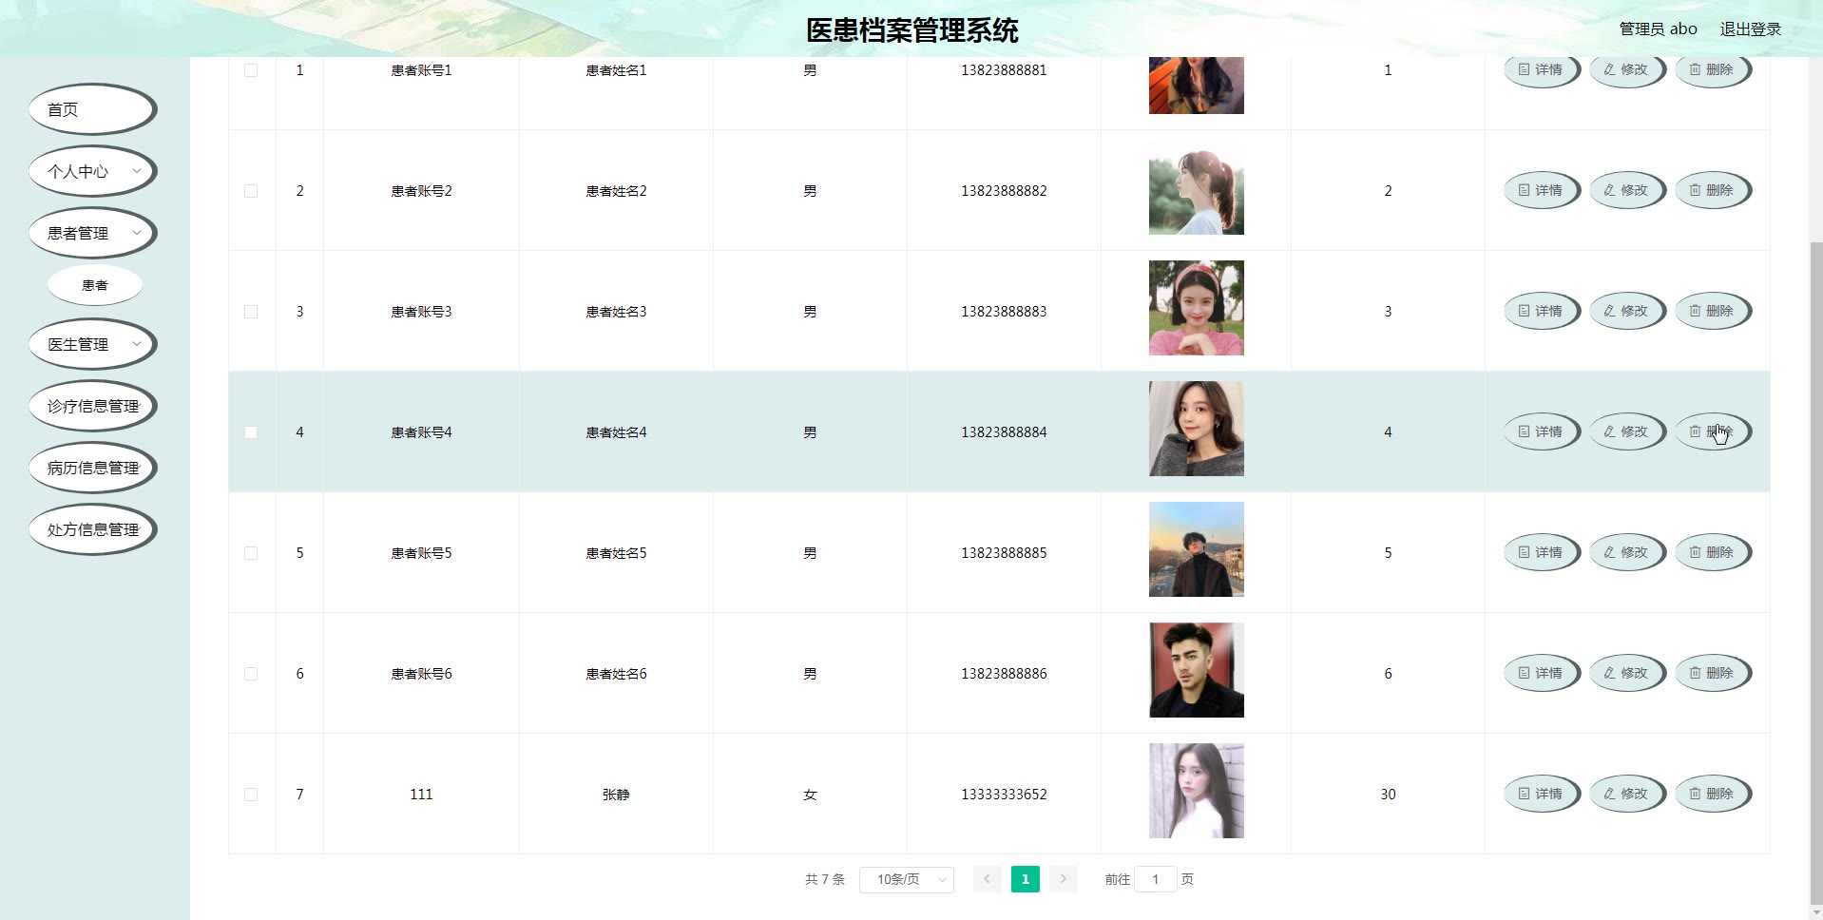The width and height of the screenshot is (1823, 920).
Task: View details of 患者账号5
Action: point(1541,552)
